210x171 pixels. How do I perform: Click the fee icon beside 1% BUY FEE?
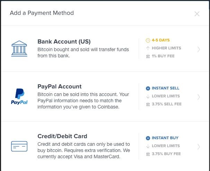pos(148,56)
